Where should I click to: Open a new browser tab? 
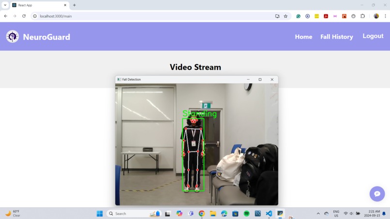pos(75,5)
